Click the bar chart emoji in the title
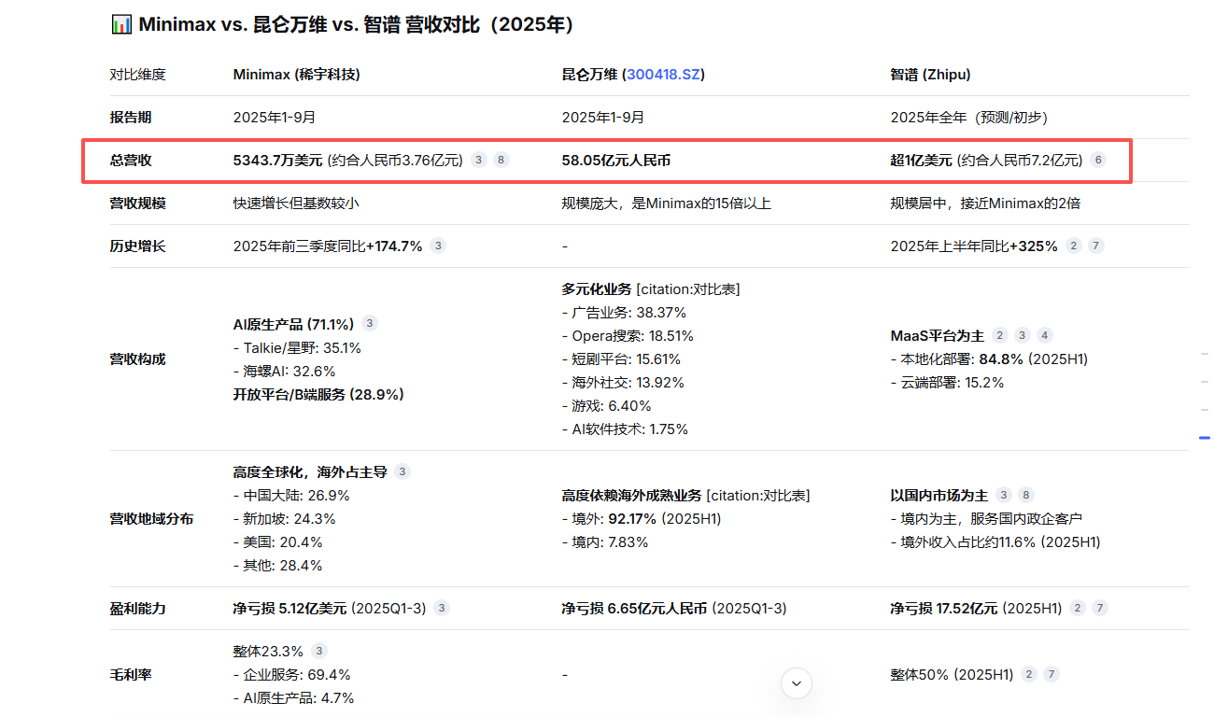 pyautogui.click(x=121, y=24)
